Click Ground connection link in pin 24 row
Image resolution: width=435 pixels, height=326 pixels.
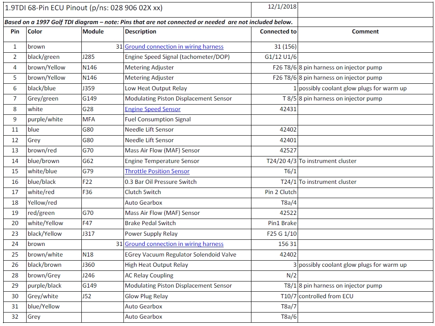(174, 244)
